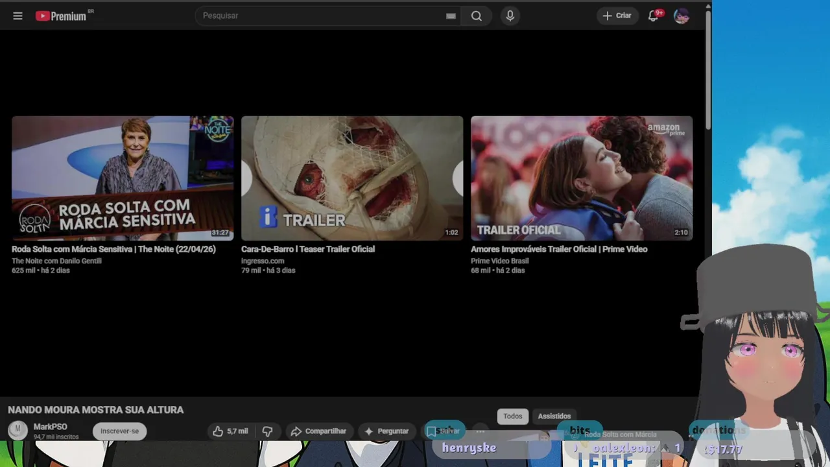Click '79 mil • há 3 dias' text
830x467 pixels.
268,270
